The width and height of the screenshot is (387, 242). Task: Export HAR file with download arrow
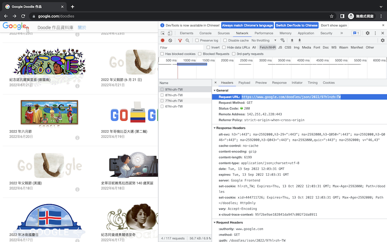pyautogui.click(x=300, y=40)
